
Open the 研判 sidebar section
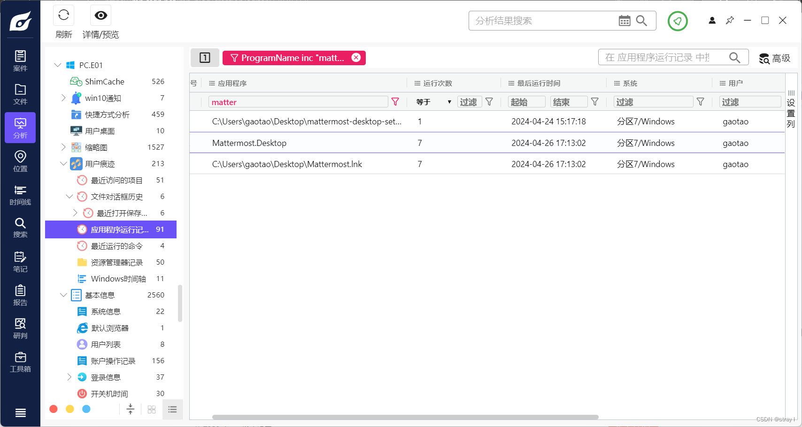[x=20, y=328]
